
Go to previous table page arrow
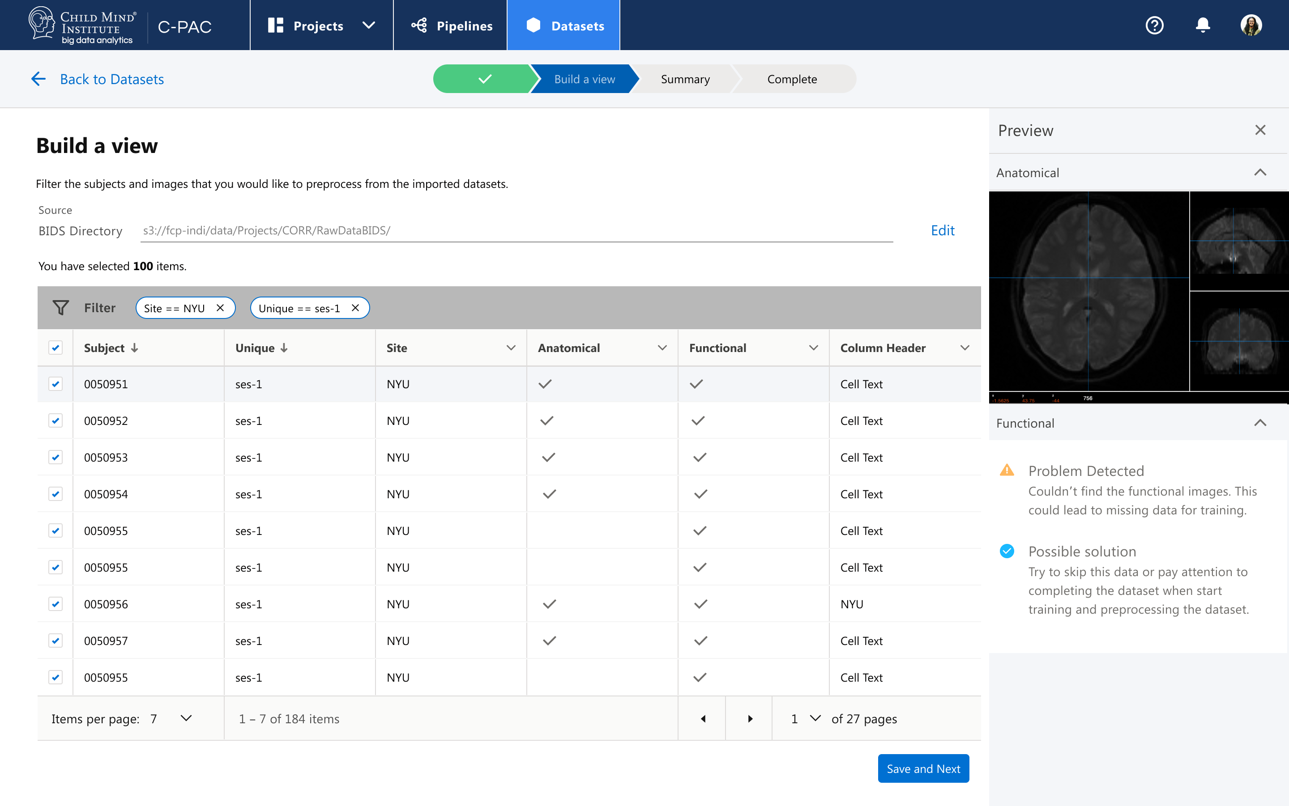click(x=703, y=719)
